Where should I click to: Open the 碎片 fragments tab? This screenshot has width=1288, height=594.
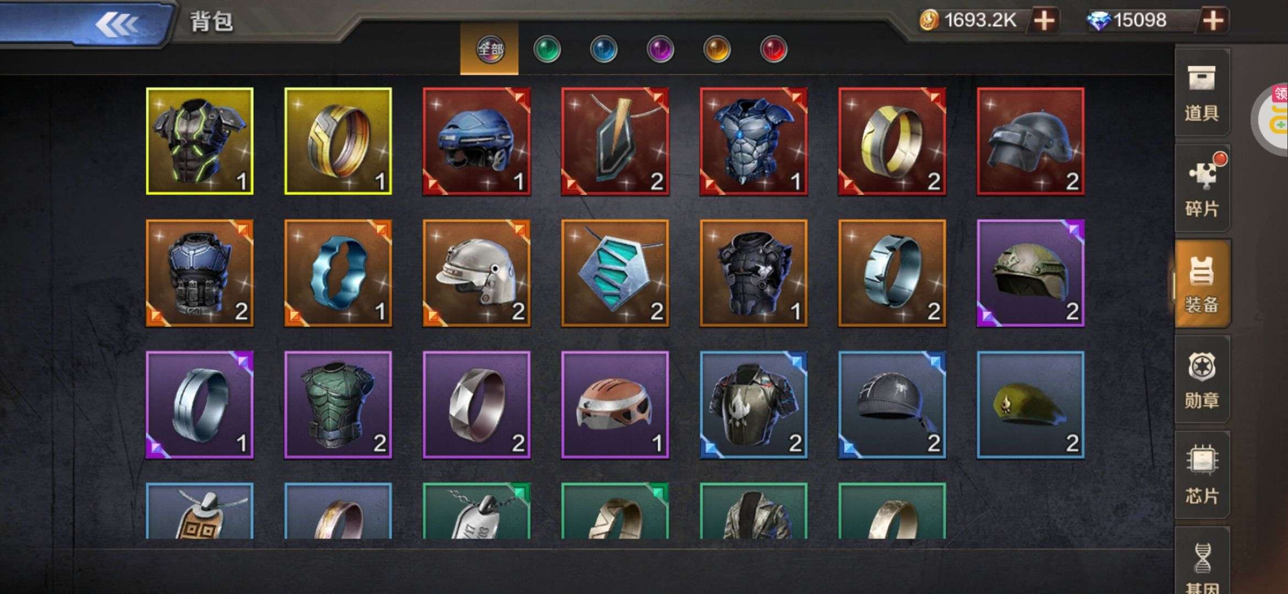pos(1202,188)
